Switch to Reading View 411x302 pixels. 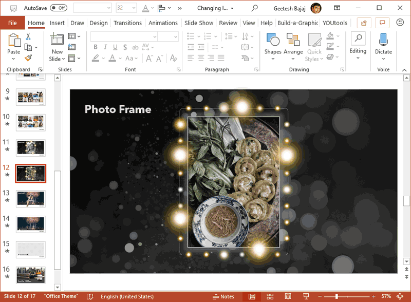288,296
